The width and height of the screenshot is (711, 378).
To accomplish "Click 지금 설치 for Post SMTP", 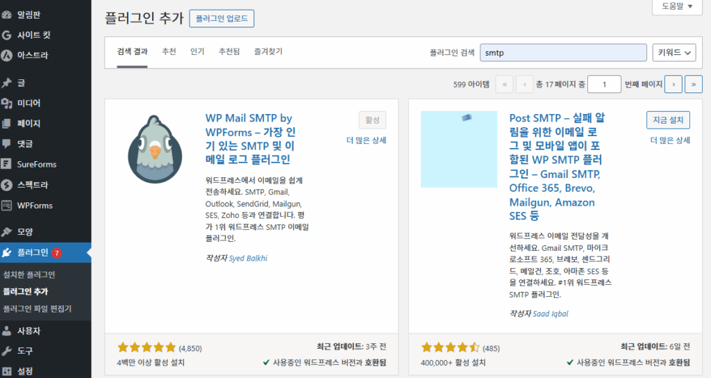I will coord(668,120).
